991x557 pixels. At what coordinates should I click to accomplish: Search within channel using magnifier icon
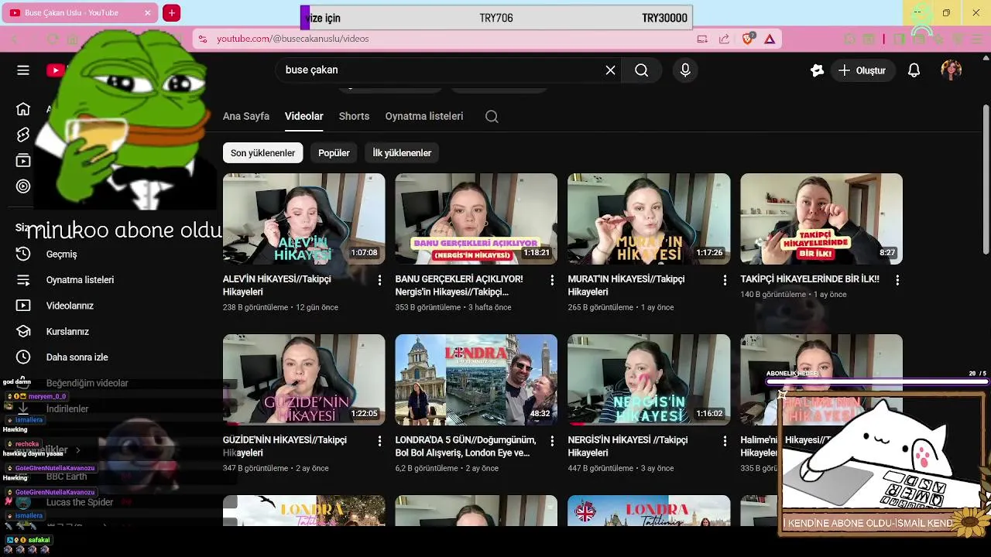492,117
